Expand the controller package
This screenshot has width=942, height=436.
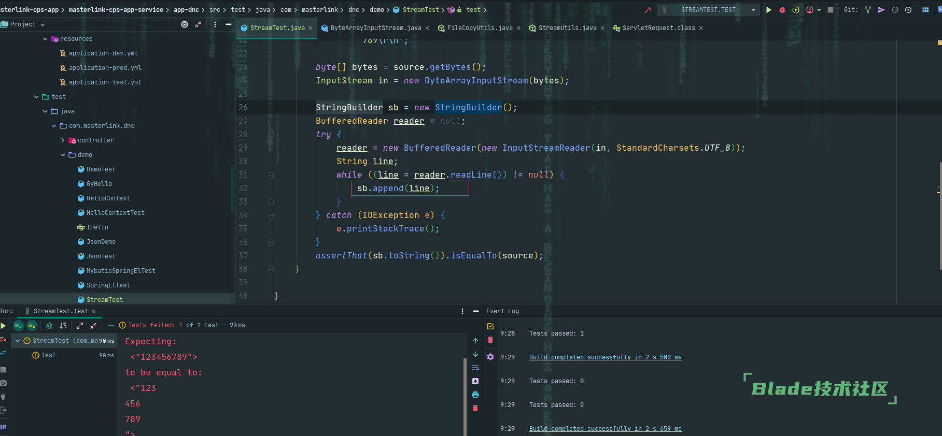pos(63,140)
